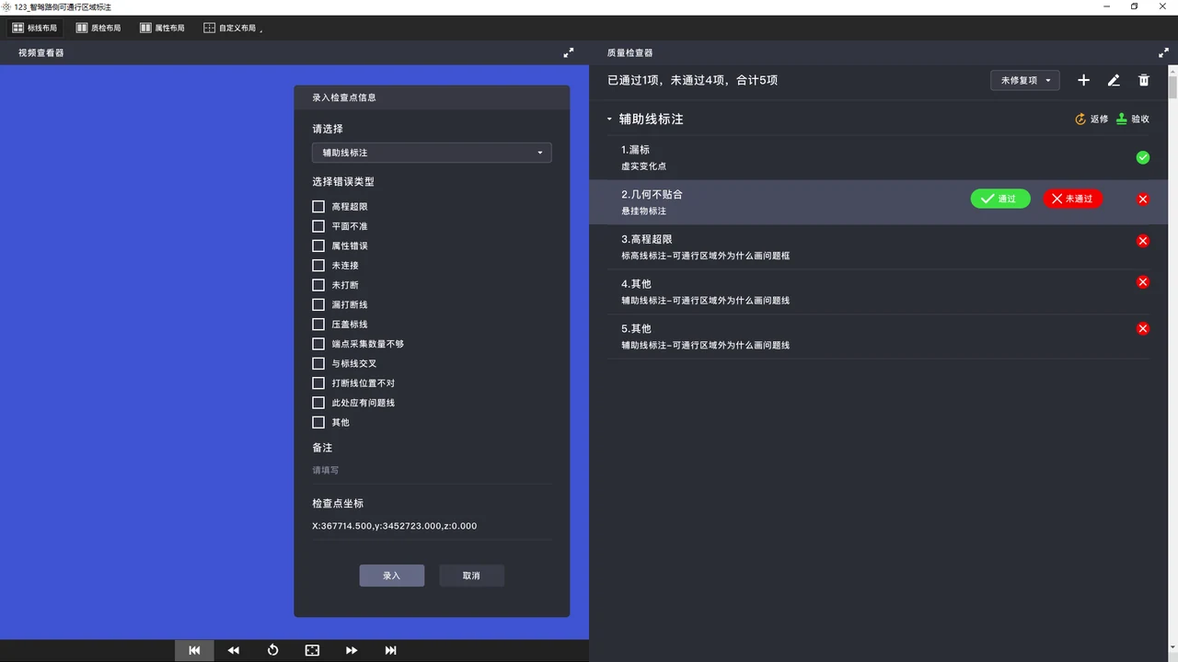
Task: Jump to last frame in playback bar
Action: point(390,650)
